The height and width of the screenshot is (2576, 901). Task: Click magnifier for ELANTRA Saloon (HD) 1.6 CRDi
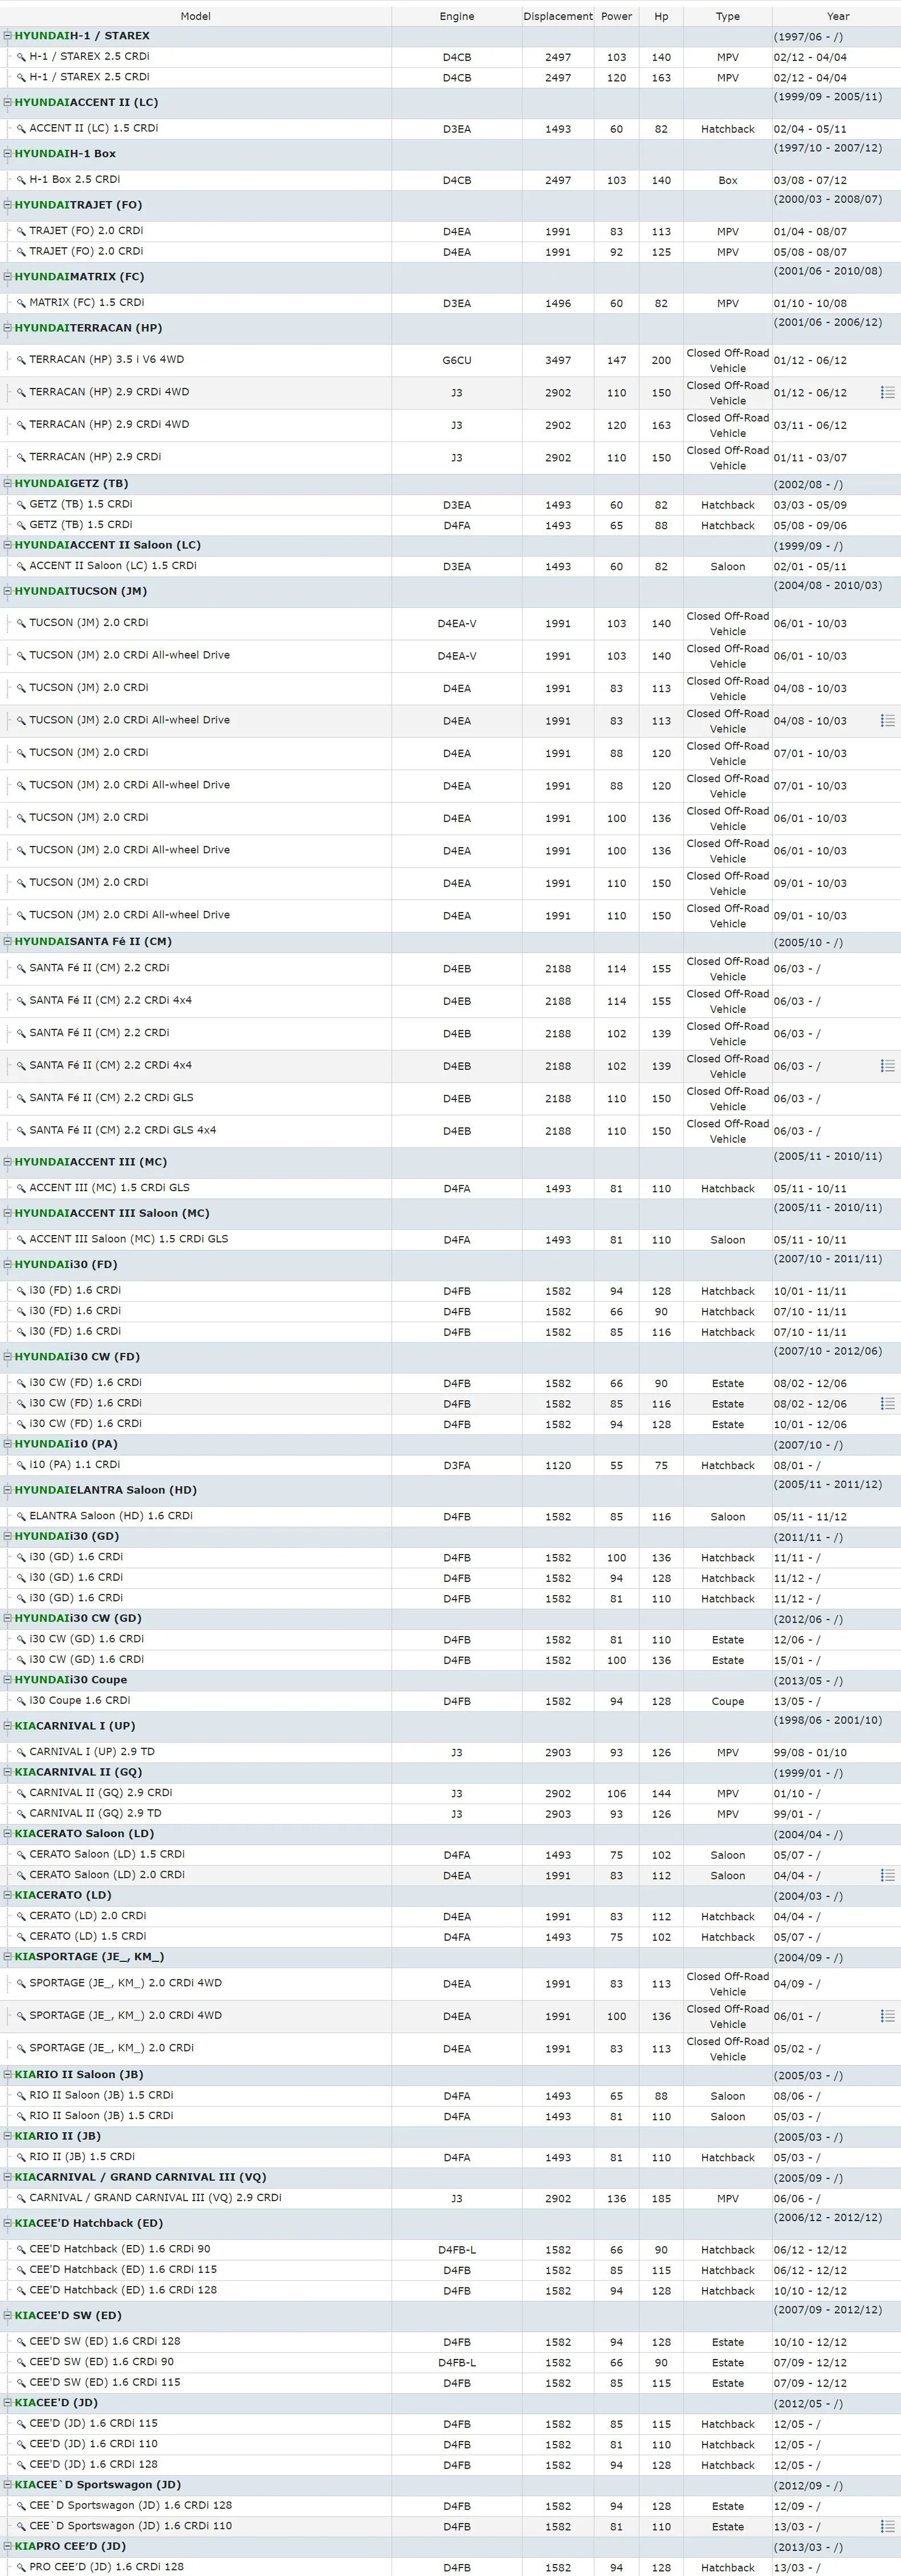(x=21, y=1516)
